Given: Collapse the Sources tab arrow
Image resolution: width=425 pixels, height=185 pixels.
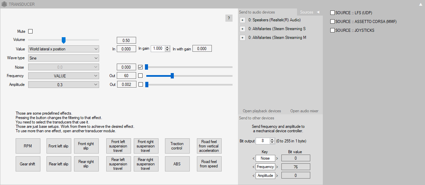Looking at the screenshot, I should click(318, 12).
